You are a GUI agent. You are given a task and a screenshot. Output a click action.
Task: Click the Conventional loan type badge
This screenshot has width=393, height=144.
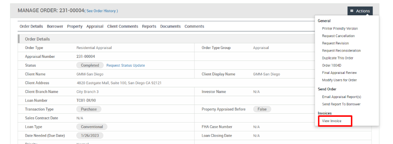coord(92,127)
